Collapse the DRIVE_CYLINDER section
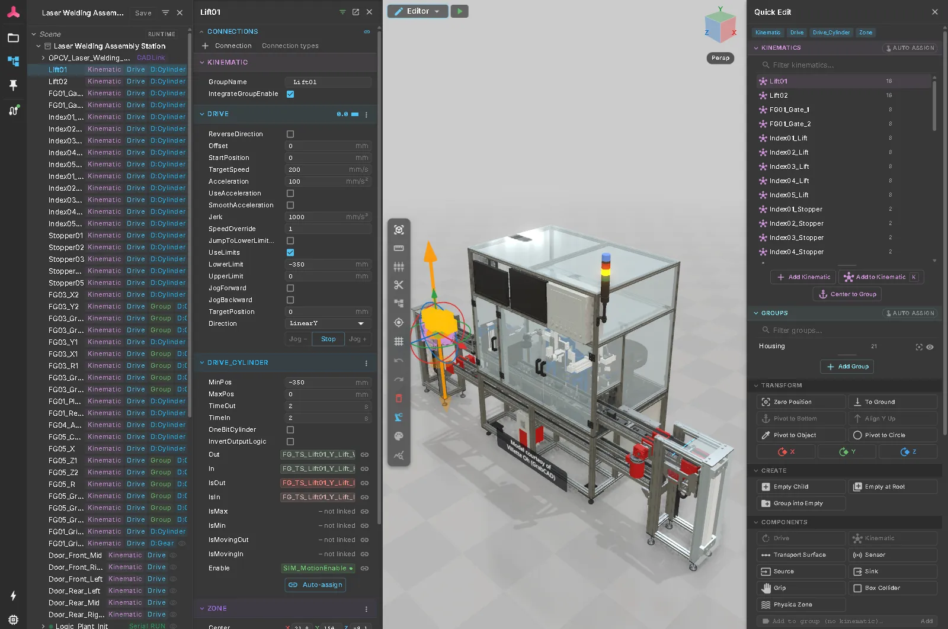This screenshot has width=948, height=629. [237, 362]
